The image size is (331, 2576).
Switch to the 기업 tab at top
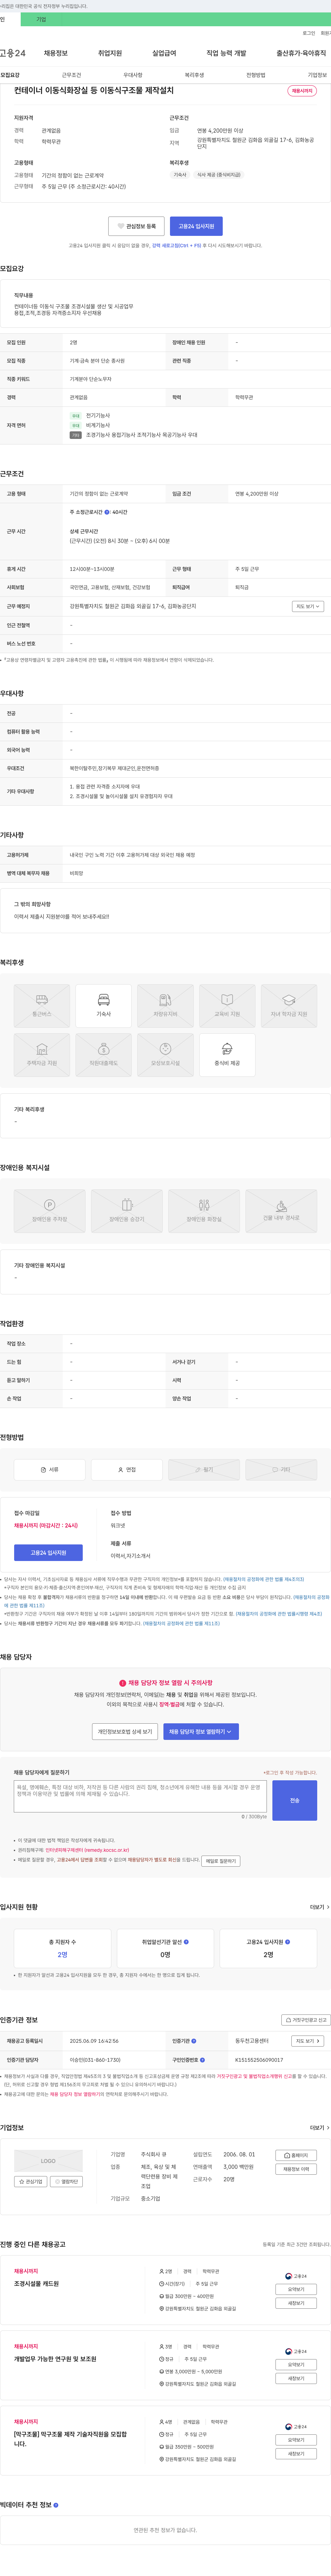pos(41,19)
